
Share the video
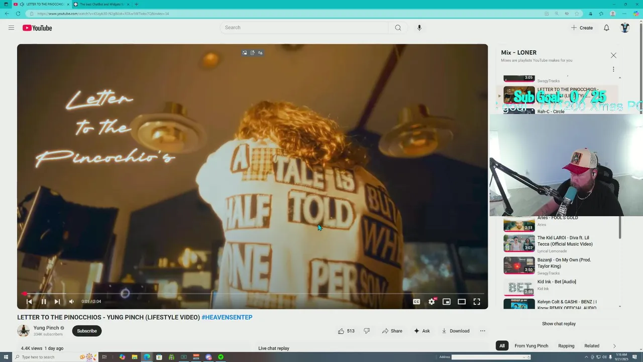tap(392, 331)
